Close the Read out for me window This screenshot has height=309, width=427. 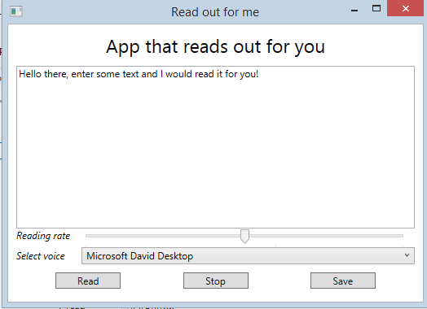[406, 9]
